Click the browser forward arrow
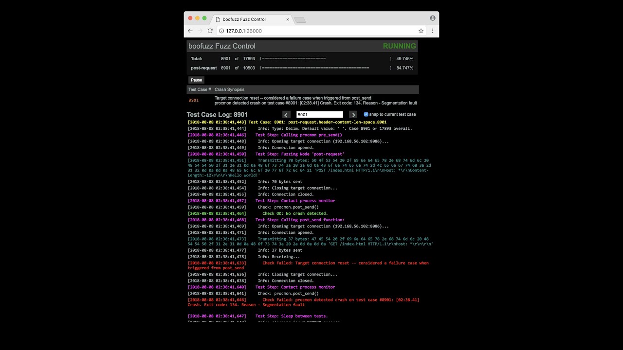623x350 pixels. 200,31
